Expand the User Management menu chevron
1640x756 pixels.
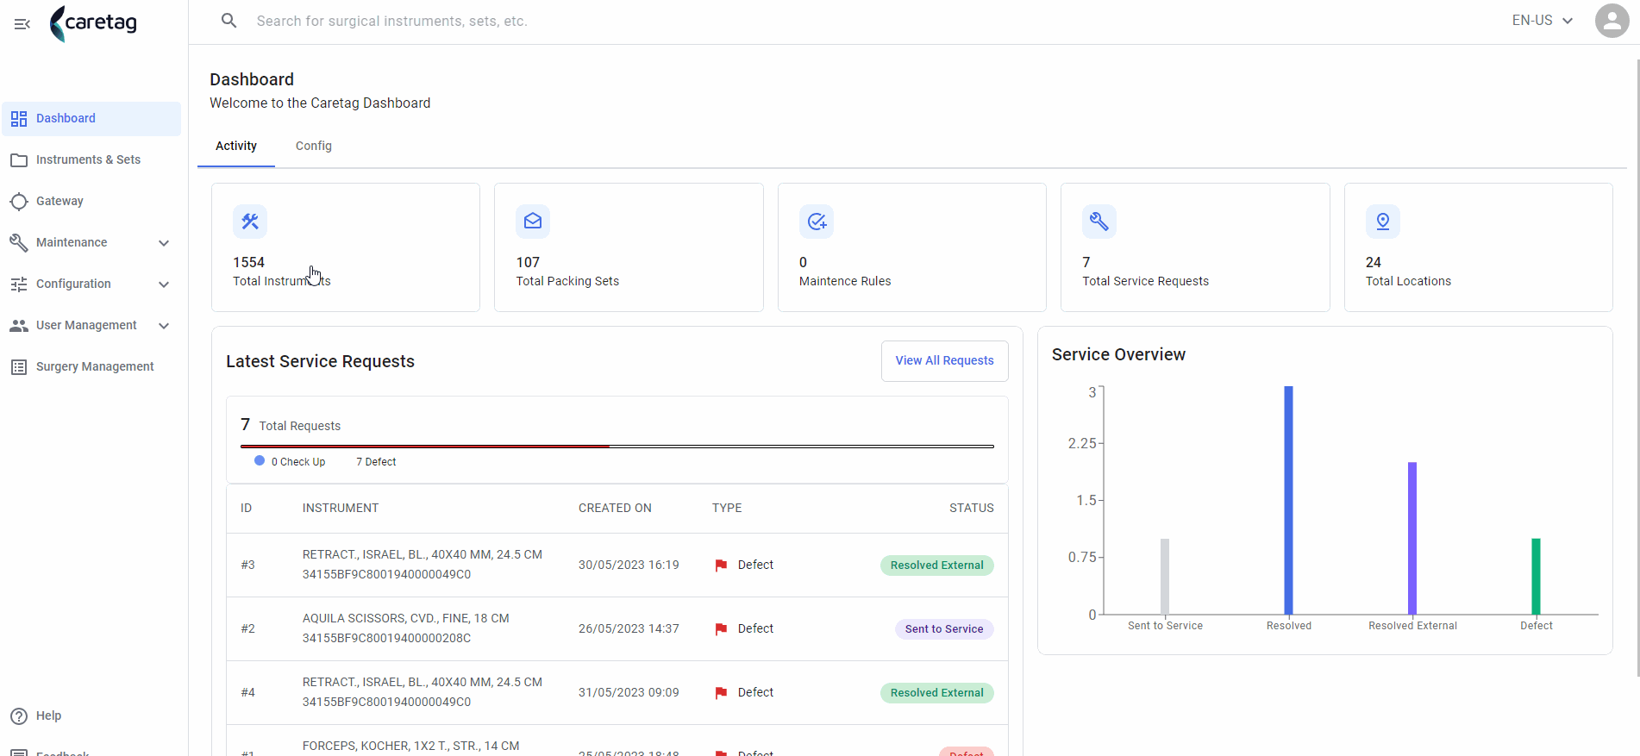(164, 326)
